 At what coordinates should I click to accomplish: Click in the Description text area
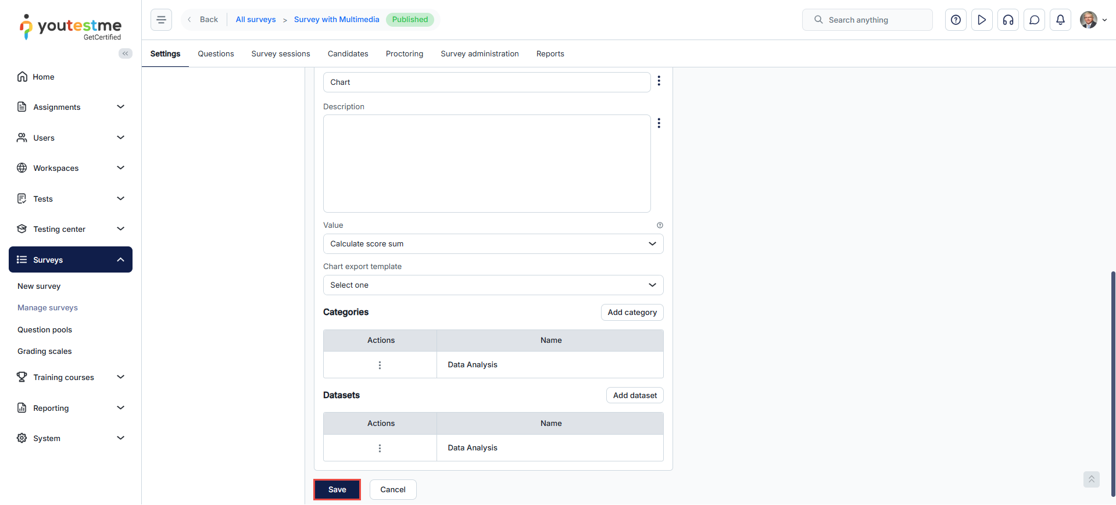coord(487,163)
